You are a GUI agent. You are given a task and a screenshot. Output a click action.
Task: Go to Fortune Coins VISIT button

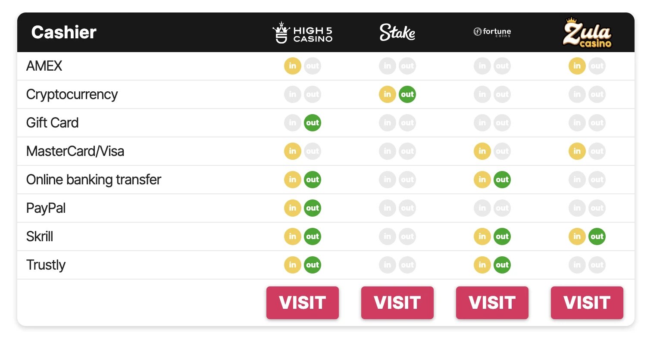[492, 303]
